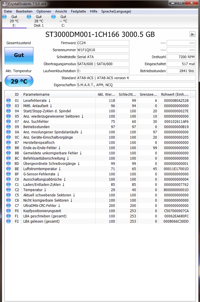The image size is (200, 302).
Task: Click status icon of misslungener Spindelanläufe row
Action: point(8,132)
